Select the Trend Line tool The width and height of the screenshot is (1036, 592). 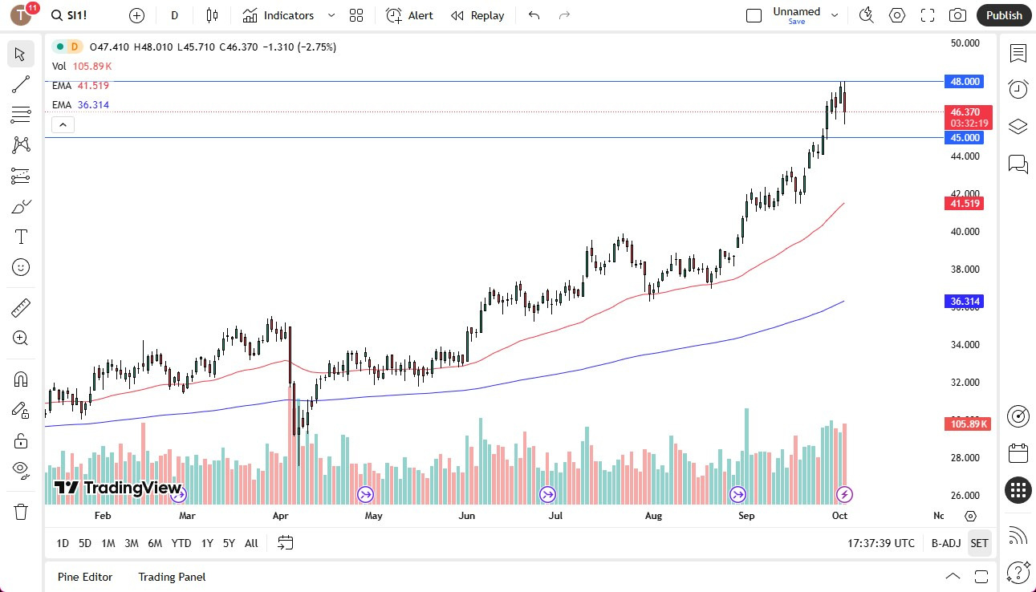[x=21, y=84]
